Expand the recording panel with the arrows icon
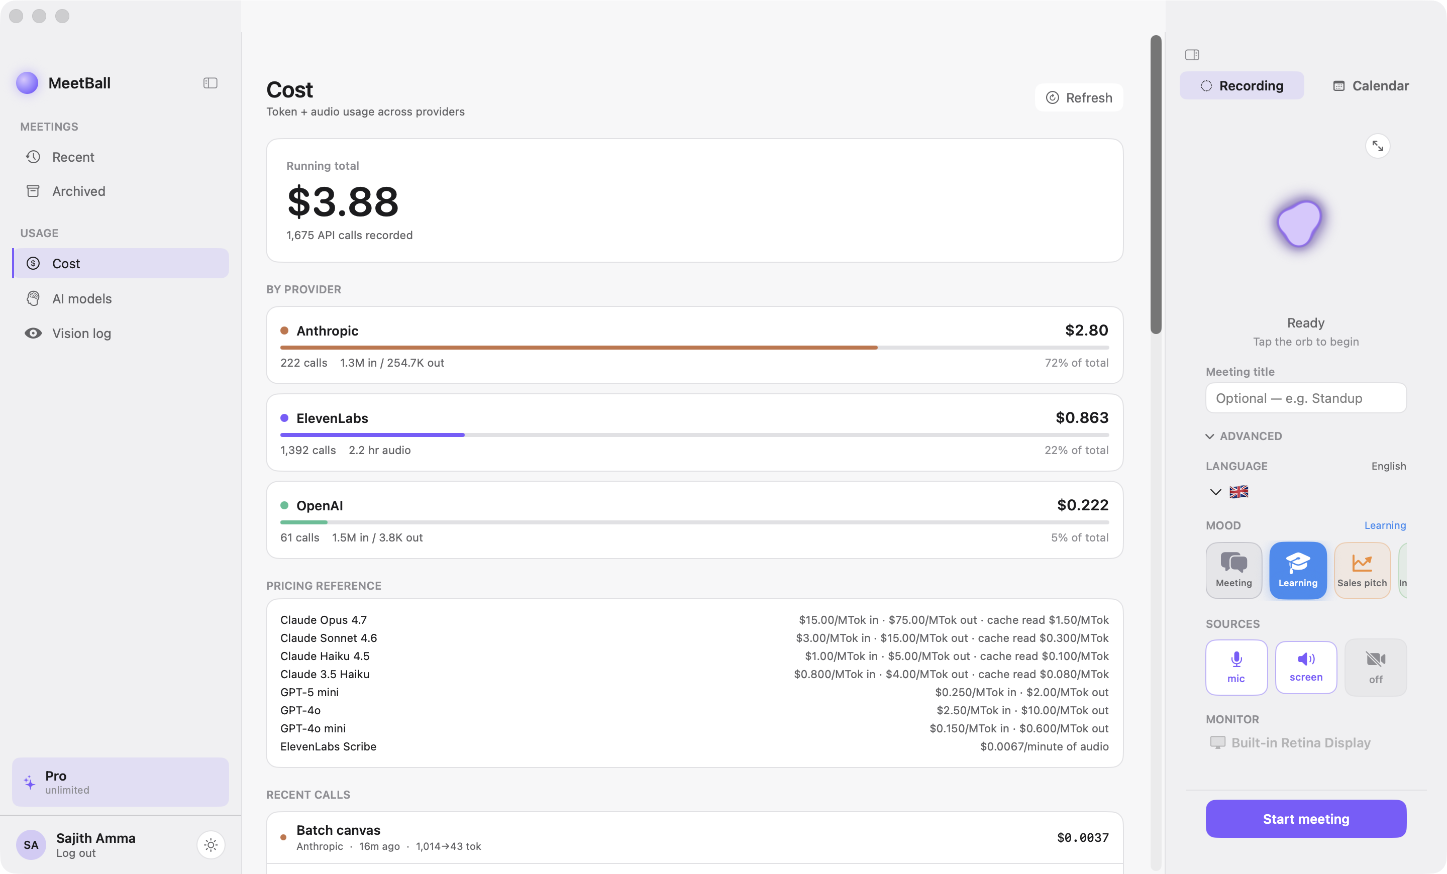The height and width of the screenshot is (874, 1447). 1378,146
